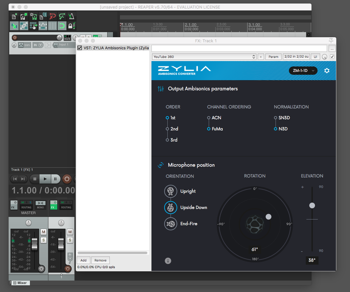Open the YouTube 360 preset dropdown
Screen dimensions: 350x292
(204, 57)
